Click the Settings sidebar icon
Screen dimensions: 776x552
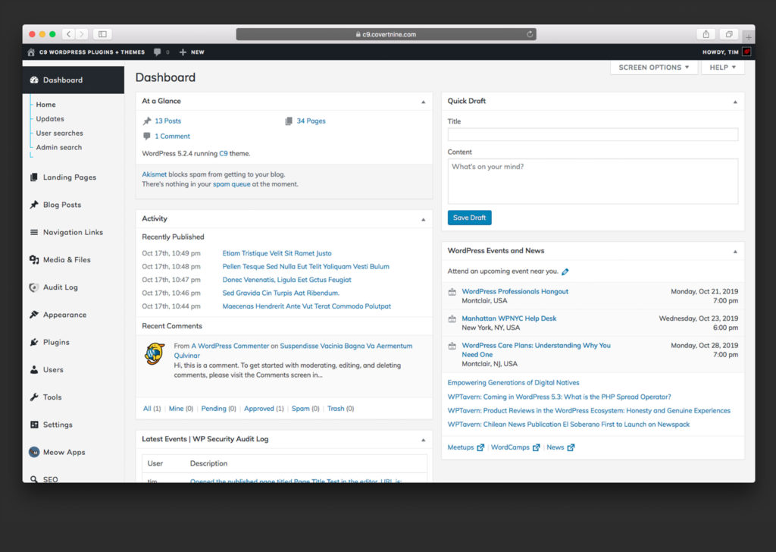[34, 424]
